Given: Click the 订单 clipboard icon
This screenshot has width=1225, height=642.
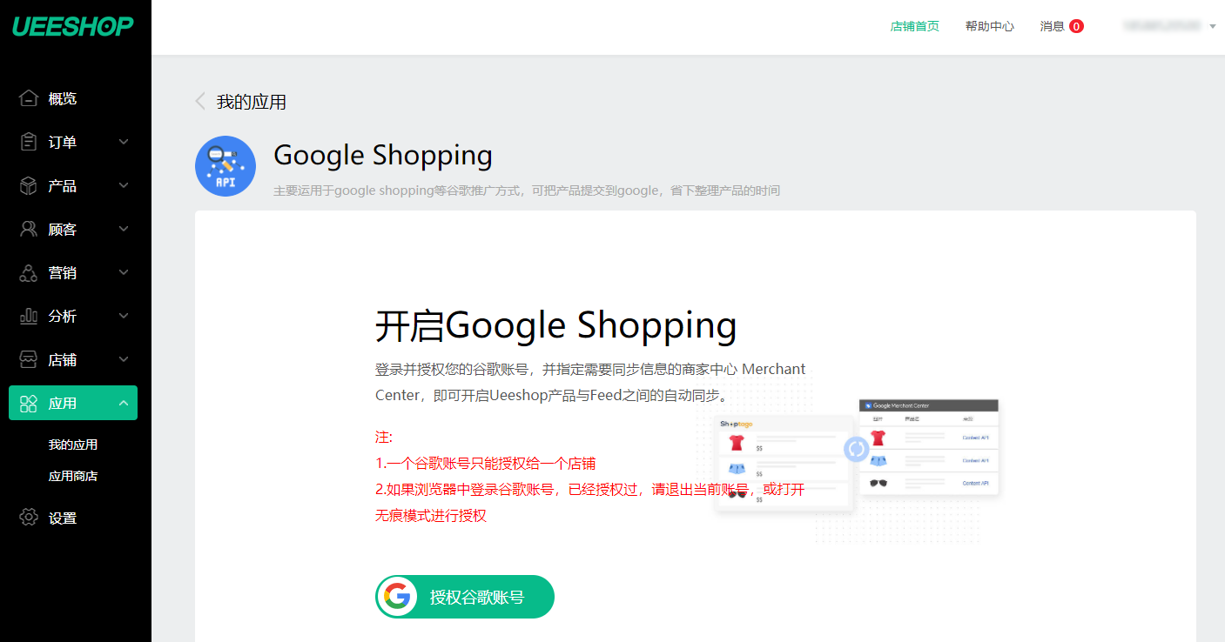Looking at the screenshot, I should [x=29, y=142].
